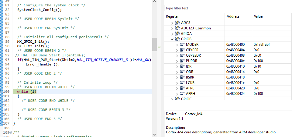Click the IDR register binary icon
This screenshot has width=292, height=137.
tap(182, 66)
